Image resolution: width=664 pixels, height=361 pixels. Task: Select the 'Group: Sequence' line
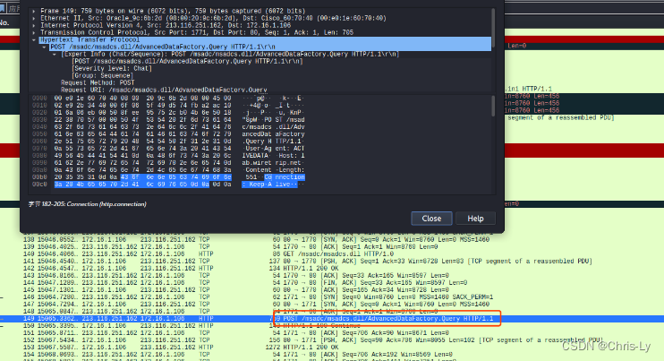103,75
